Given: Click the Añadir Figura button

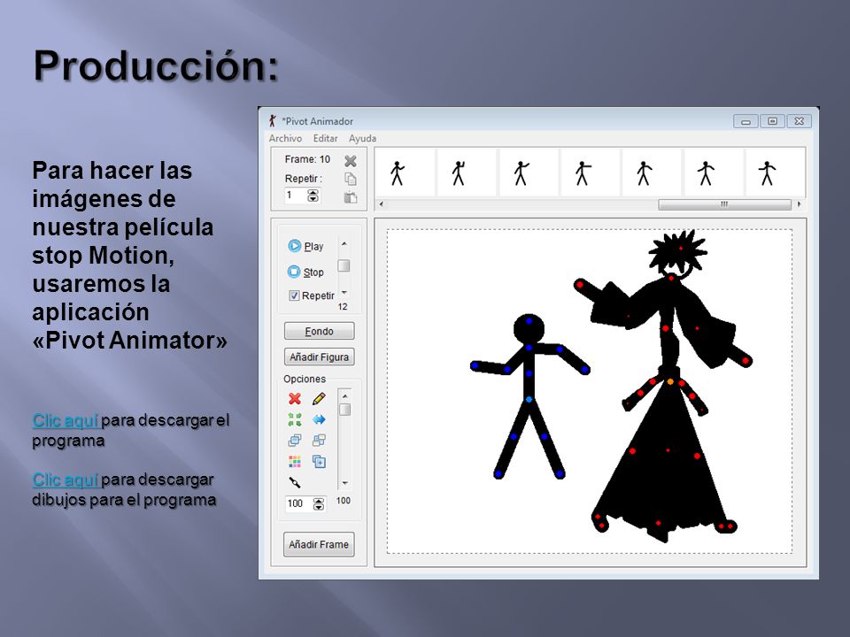Looking at the screenshot, I should pyautogui.click(x=320, y=357).
